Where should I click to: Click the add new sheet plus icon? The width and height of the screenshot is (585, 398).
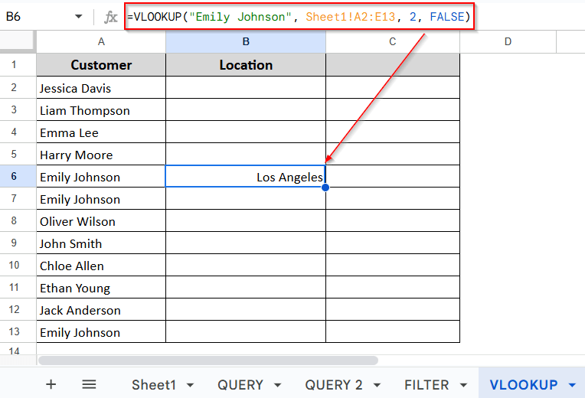[51, 384]
